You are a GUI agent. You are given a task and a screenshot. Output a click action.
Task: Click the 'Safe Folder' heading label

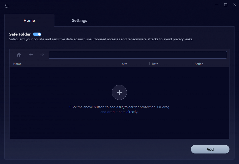click(20, 34)
